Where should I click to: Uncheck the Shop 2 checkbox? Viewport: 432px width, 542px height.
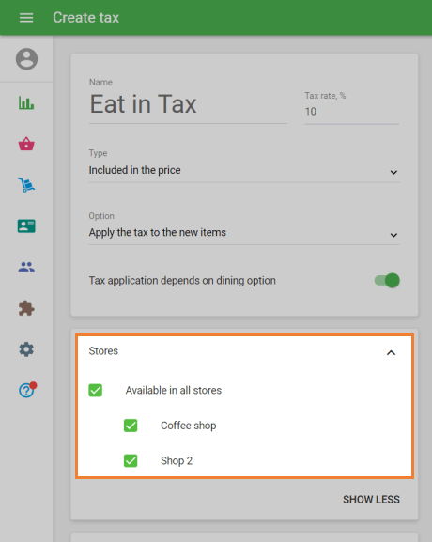coord(131,461)
